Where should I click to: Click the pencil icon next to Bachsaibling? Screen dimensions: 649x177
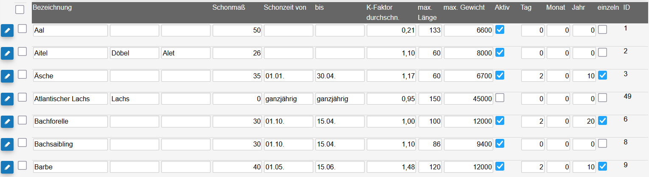pyautogui.click(x=7, y=144)
